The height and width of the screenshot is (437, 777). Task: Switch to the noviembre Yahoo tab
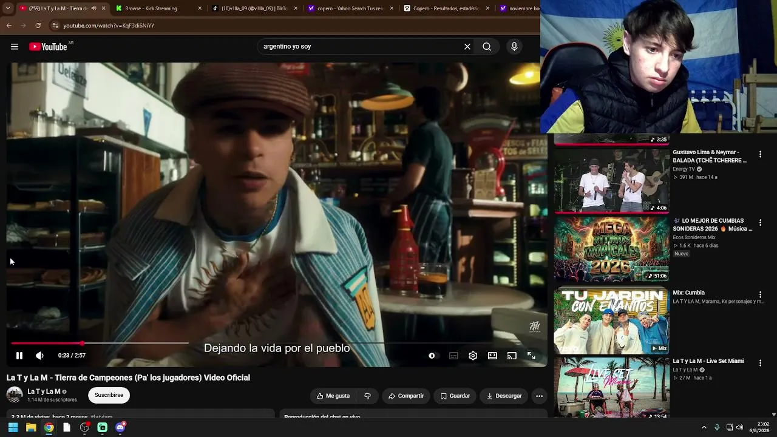click(x=519, y=8)
